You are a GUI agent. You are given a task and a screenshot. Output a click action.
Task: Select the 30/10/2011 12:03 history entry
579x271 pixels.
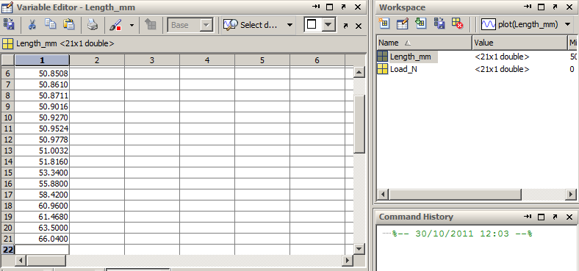pos(462,234)
